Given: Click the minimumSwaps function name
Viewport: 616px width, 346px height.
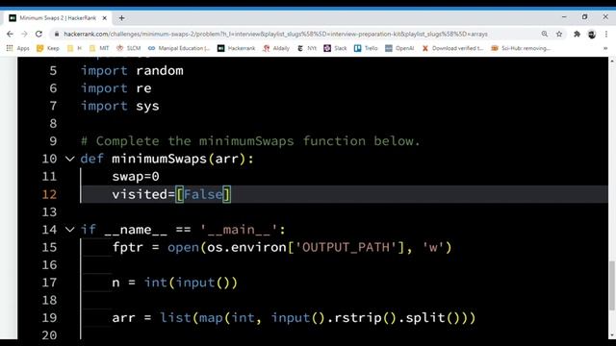Looking at the screenshot, I should 159,159.
